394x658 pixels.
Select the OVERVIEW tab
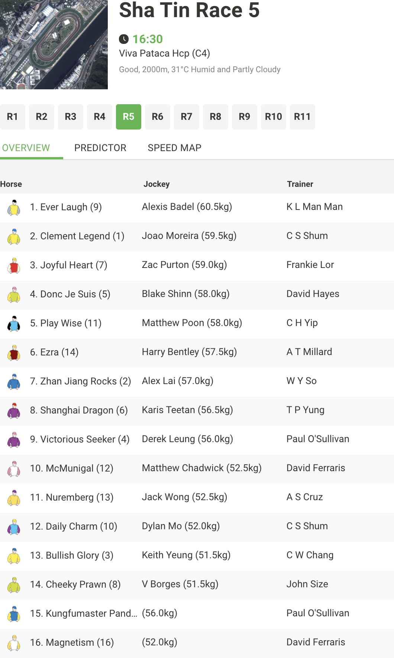(26, 148)
